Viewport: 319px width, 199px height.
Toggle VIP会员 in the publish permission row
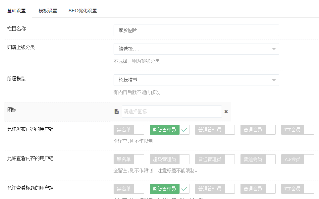coord(297,130)
